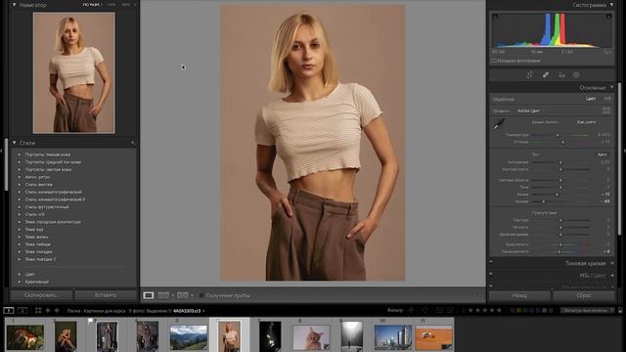Expand the HSL / Цвет panel

[x=612, y=276]
